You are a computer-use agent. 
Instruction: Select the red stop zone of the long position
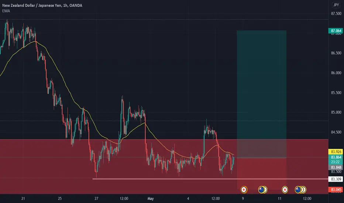point(262,174)
